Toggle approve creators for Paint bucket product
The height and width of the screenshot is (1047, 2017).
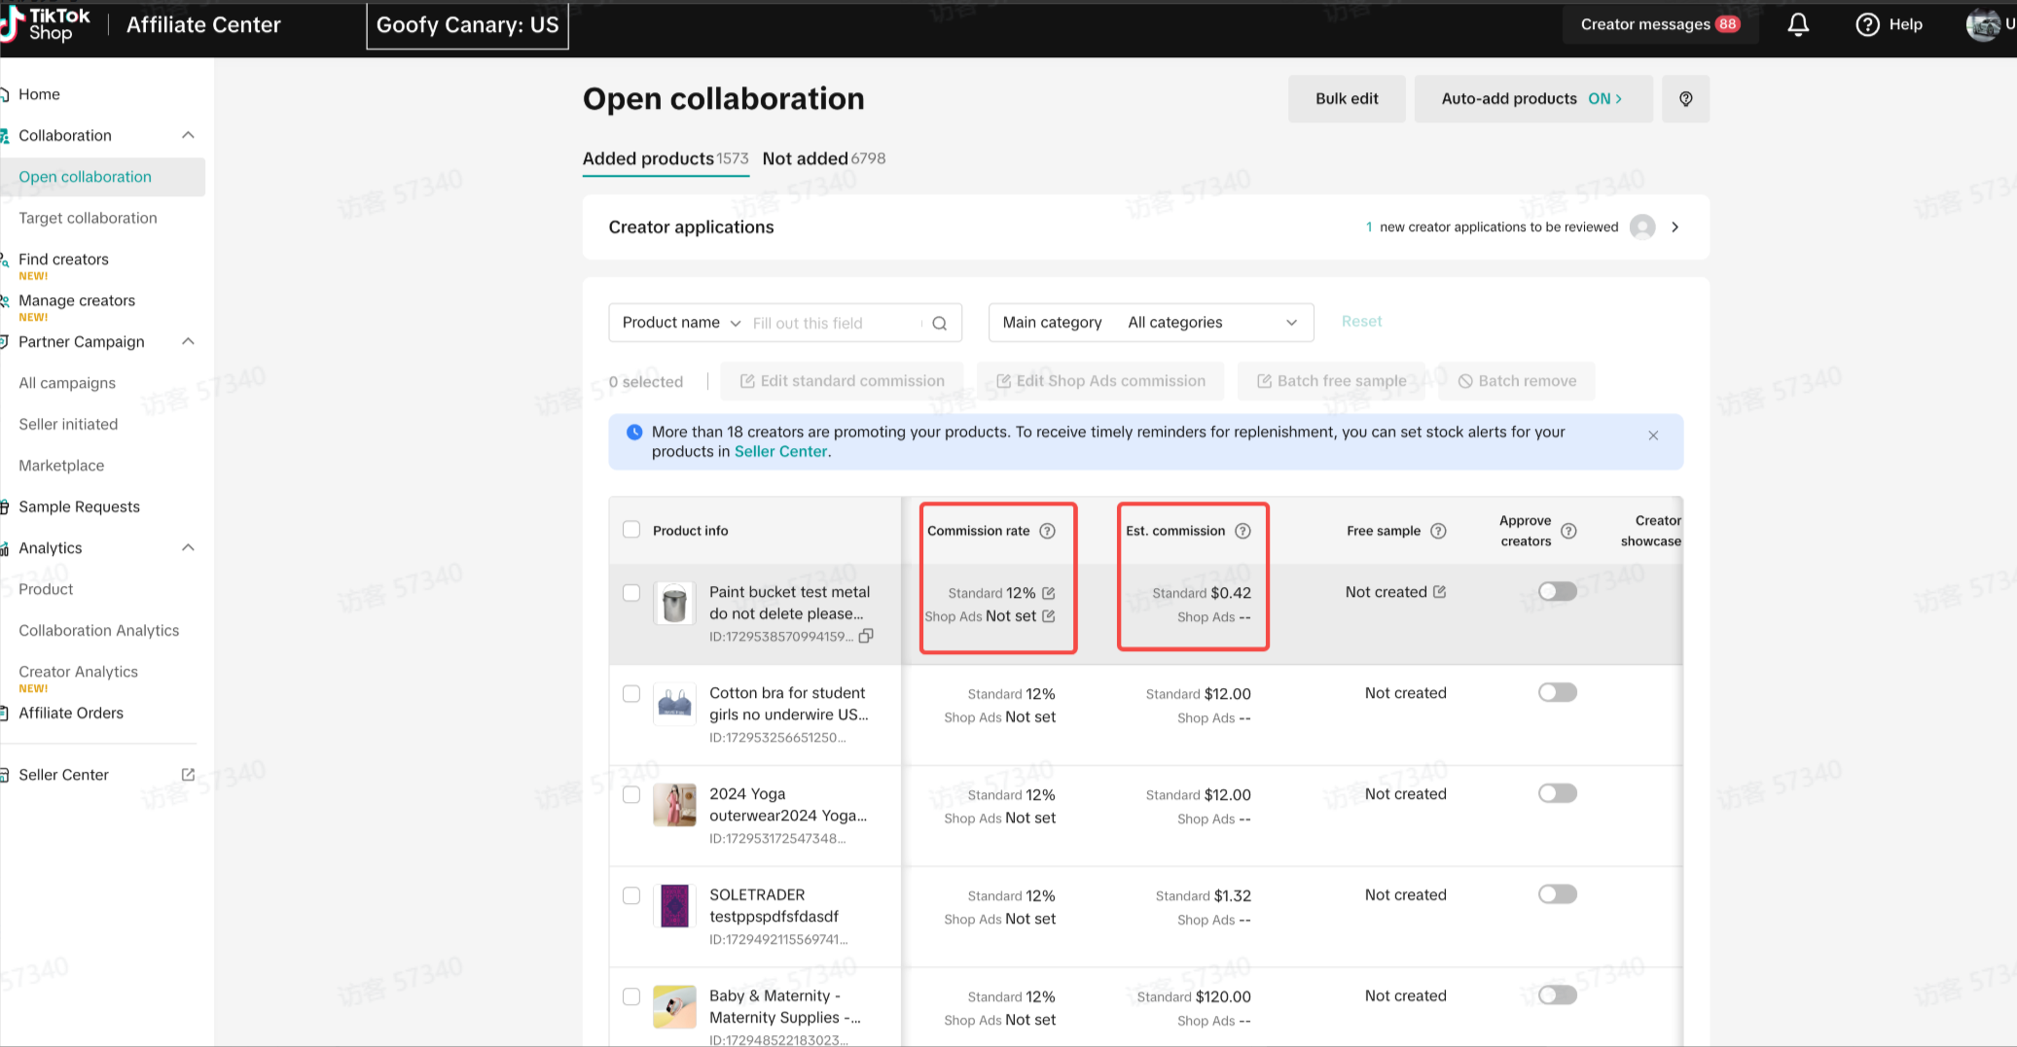1557,592
